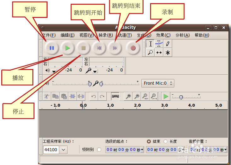
Task: Open the 轨道(T) menu
Action: (125, 35)
